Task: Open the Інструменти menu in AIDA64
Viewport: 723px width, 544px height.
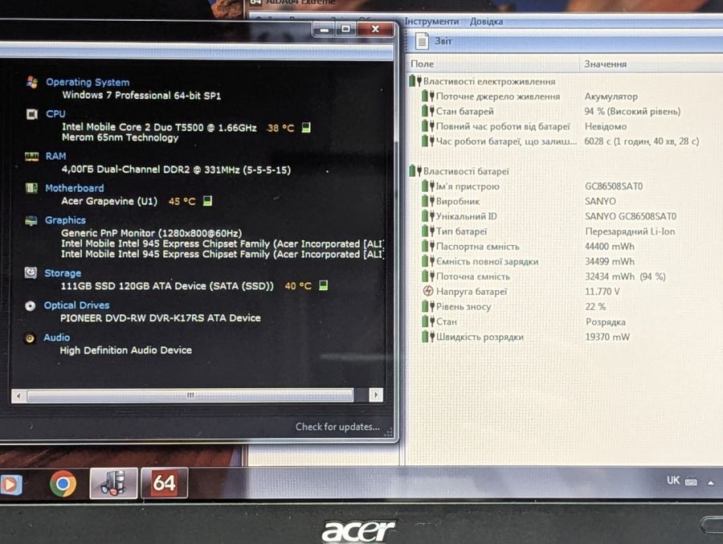Action: click(x=432, y=21)
